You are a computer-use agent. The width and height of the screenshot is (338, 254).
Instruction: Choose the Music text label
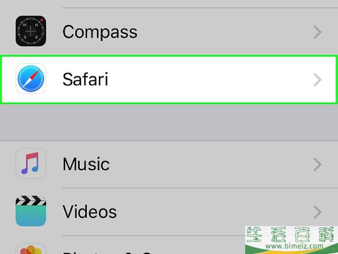(x=86, y=164)
